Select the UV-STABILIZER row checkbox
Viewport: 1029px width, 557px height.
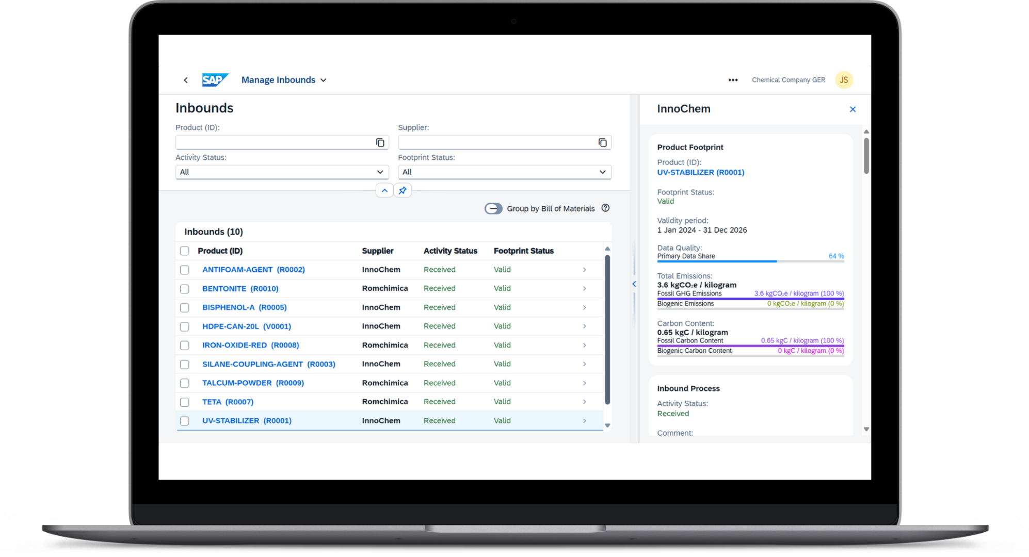[x=184, y=421]
